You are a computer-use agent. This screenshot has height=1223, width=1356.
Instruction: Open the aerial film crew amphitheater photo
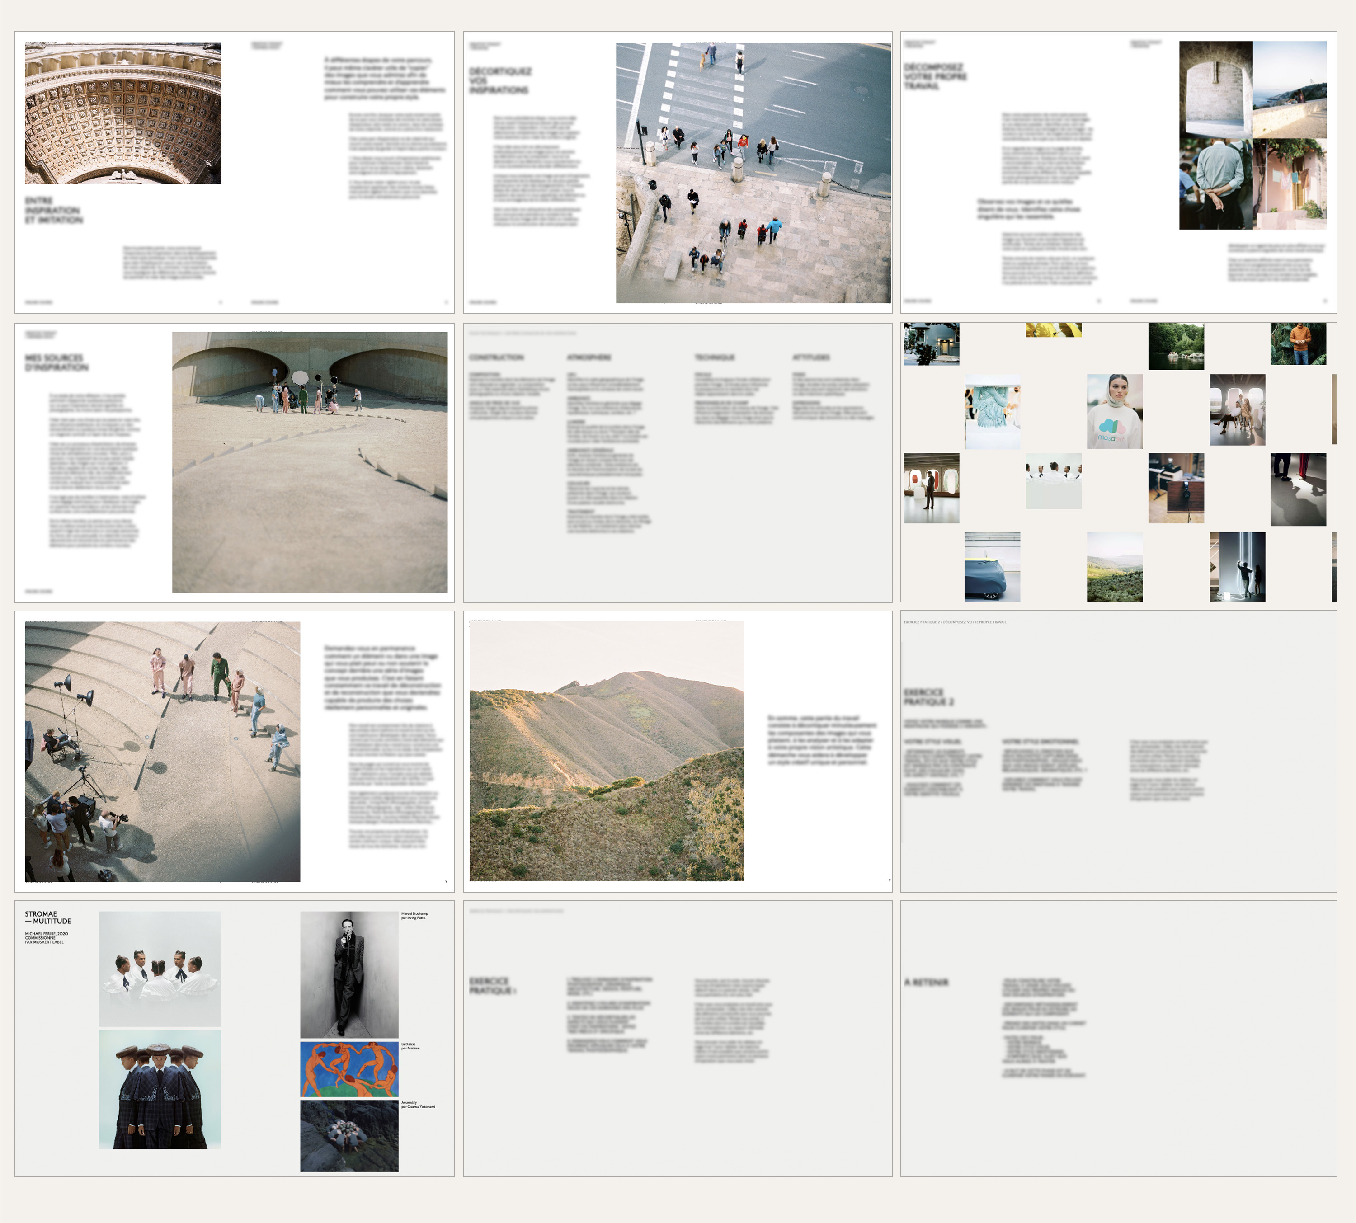coord(163,751)
